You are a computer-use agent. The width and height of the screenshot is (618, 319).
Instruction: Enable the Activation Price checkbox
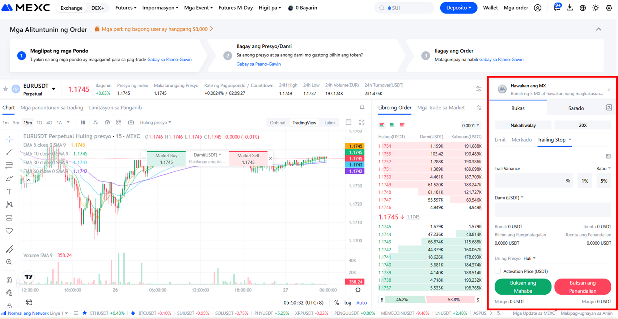pos(497,271)
